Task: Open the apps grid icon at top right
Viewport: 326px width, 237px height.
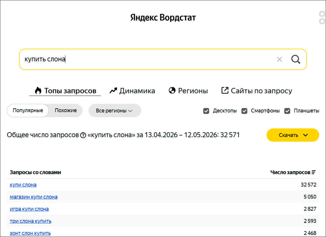Action: 322,18
